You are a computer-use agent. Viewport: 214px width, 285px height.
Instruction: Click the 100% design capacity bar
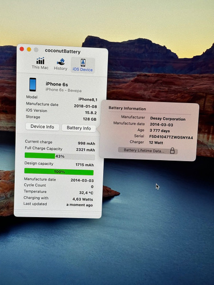click(59, 172)
